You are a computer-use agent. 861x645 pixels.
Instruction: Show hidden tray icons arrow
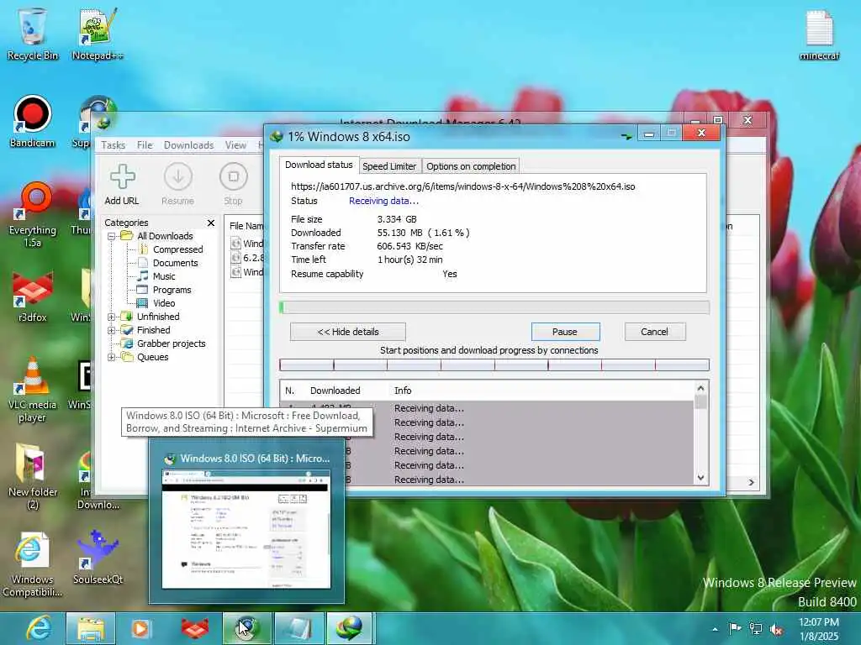pyautogui.click(x=715, y=629)
